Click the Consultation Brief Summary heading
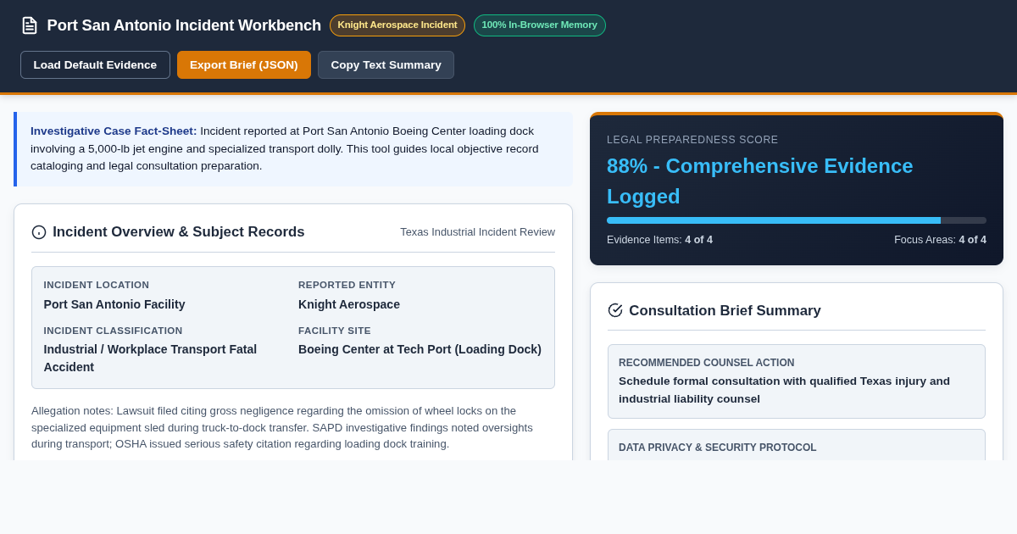1017x534 pixels. click(725, 311)
